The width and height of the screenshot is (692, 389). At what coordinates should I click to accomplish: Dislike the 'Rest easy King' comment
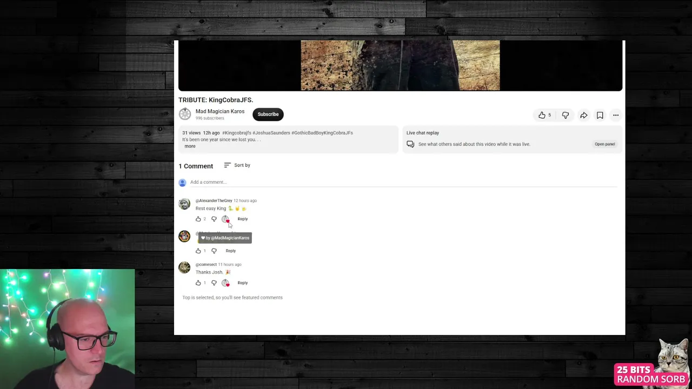point(214,219)
